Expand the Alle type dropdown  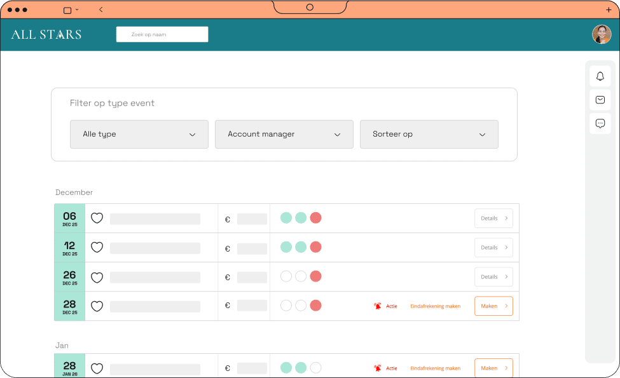tap(139, 134)
